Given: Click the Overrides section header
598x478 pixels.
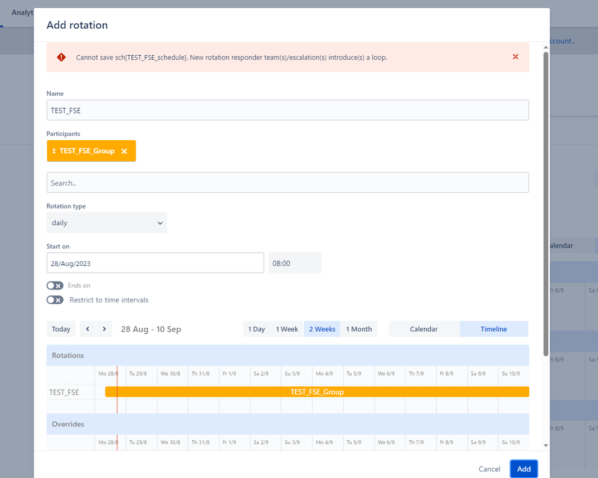Looking at the screenshot, I should (288, 424).
